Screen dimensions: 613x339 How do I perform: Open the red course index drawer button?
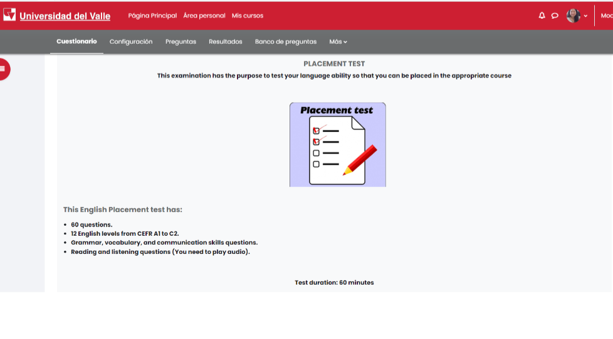click(3, 69)
